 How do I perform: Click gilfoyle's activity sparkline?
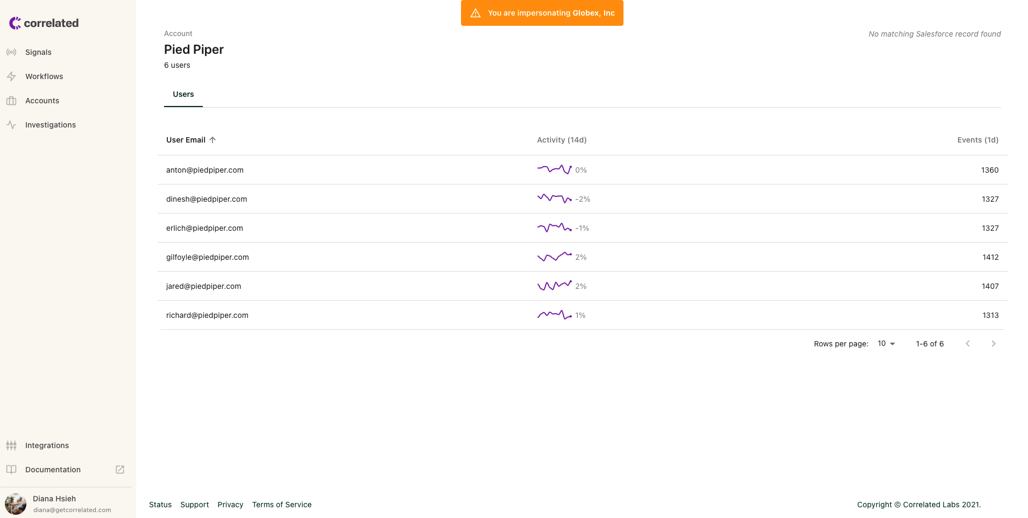click(x=554, y=257)
